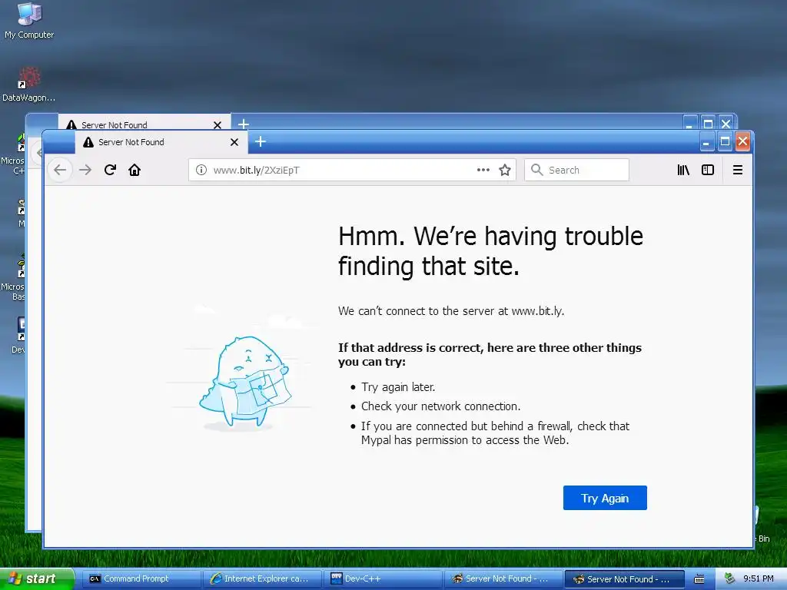Maximize the front browser window
This screenshot has height=590, width=787.
coord(725,142)
